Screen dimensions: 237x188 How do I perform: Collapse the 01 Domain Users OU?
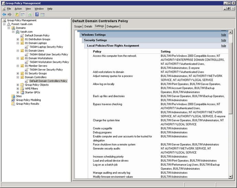[18, 51]
